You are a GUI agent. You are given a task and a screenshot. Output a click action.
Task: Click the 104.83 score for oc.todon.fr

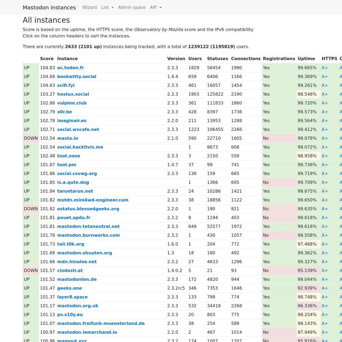tap(47, 68)
